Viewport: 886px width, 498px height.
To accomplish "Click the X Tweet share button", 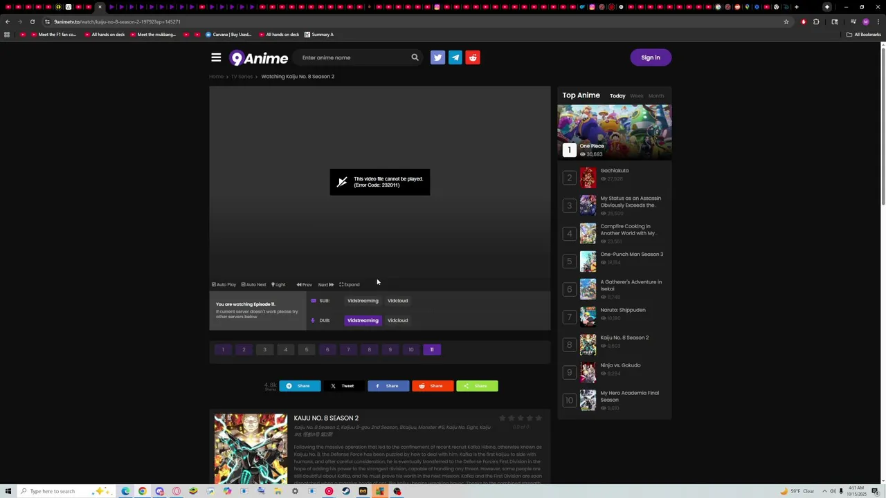I will [344, 386].
